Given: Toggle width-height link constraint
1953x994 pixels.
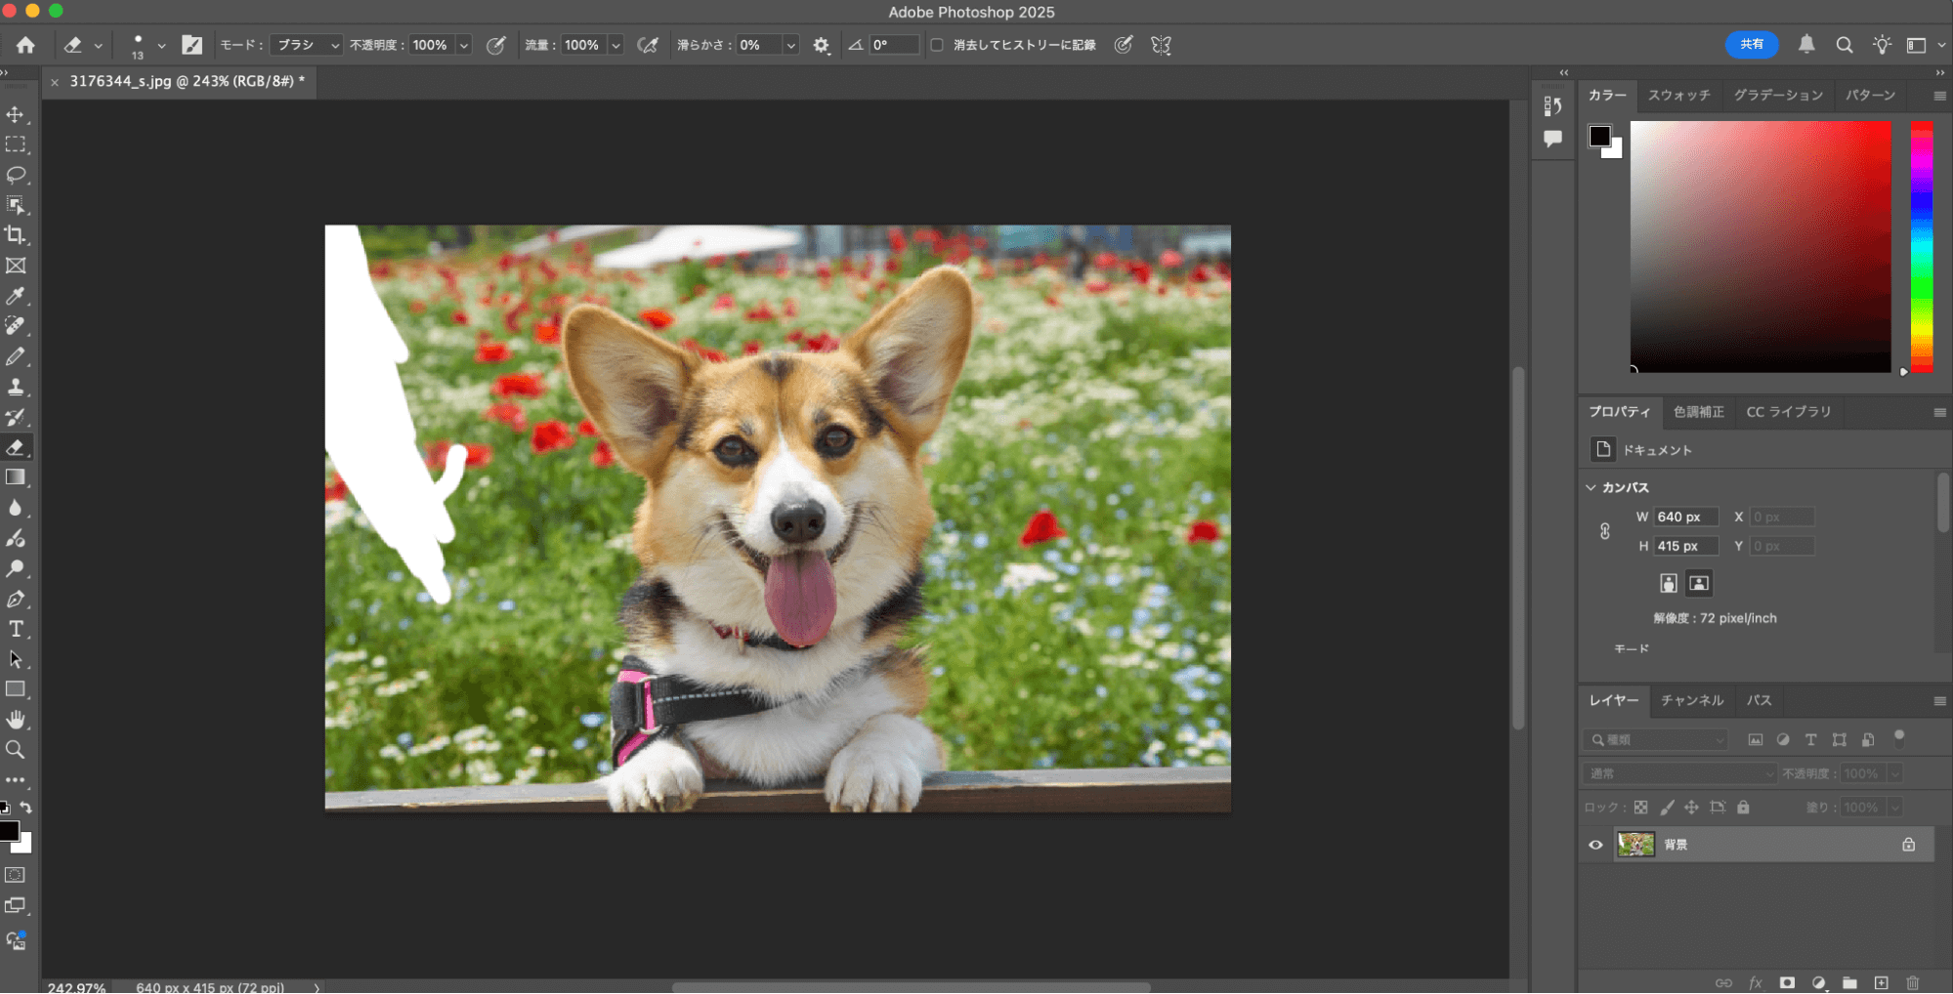Looking at the screenshot, I should point(1604,531).
